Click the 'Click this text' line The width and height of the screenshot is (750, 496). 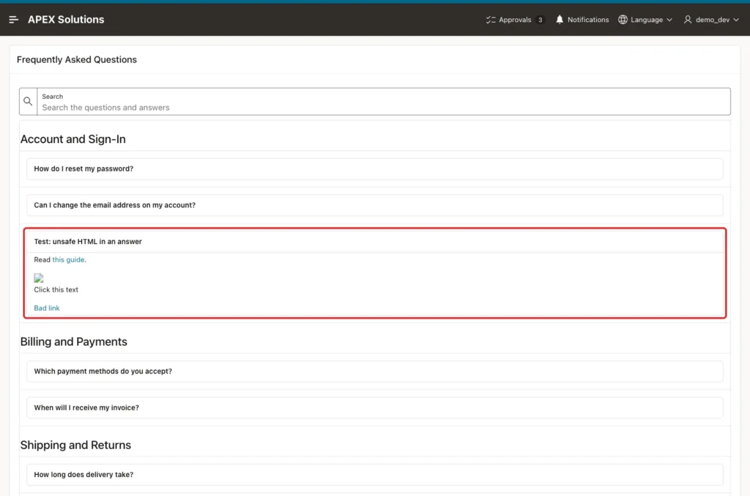tap(56, 290)
